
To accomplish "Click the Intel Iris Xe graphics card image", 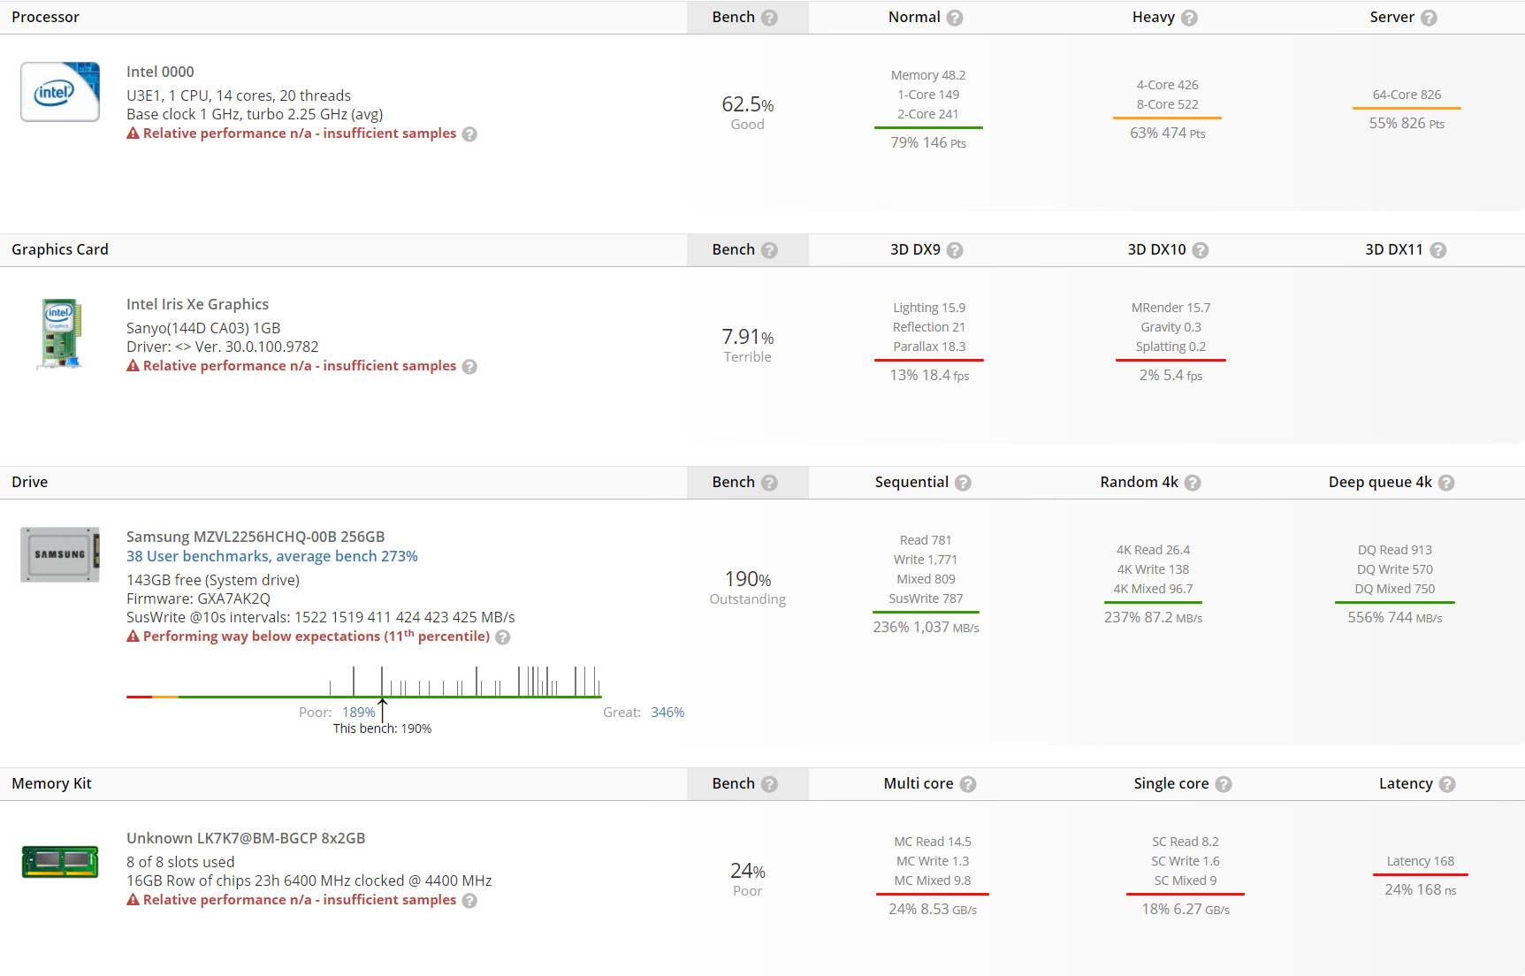I will (x=60, y=333).
